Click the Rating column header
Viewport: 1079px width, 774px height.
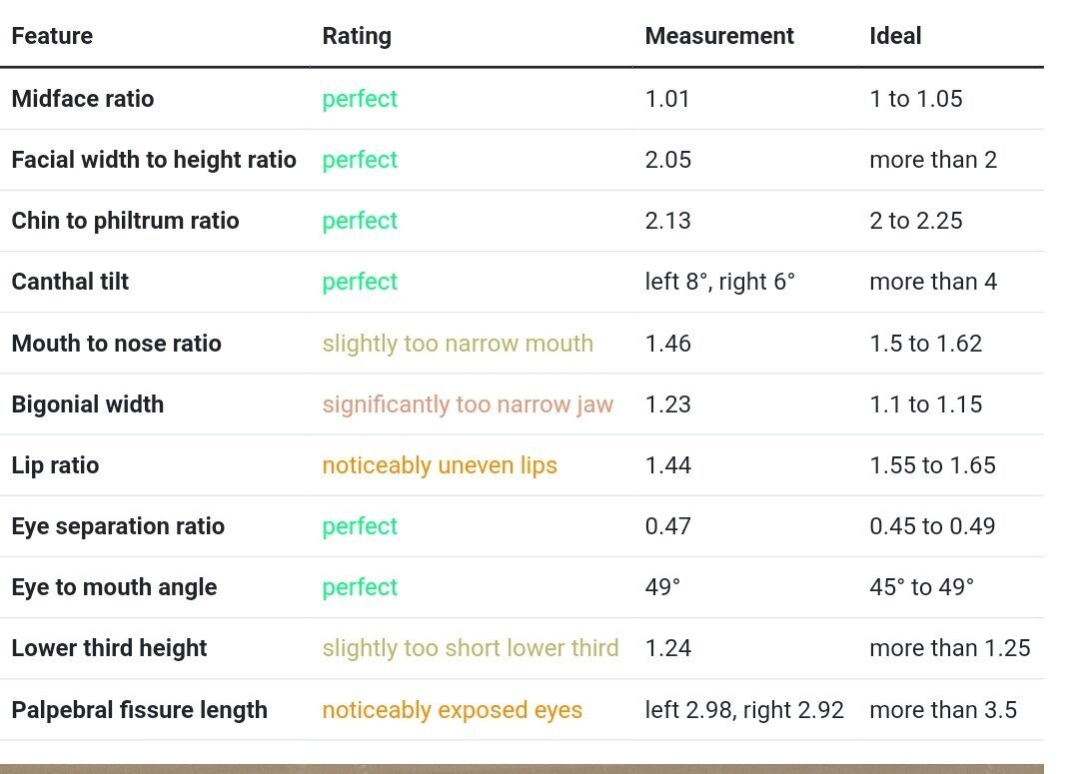357,36
